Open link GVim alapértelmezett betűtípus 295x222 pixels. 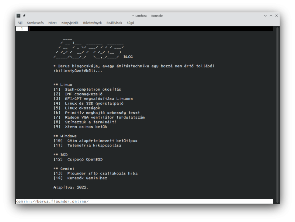103,141
